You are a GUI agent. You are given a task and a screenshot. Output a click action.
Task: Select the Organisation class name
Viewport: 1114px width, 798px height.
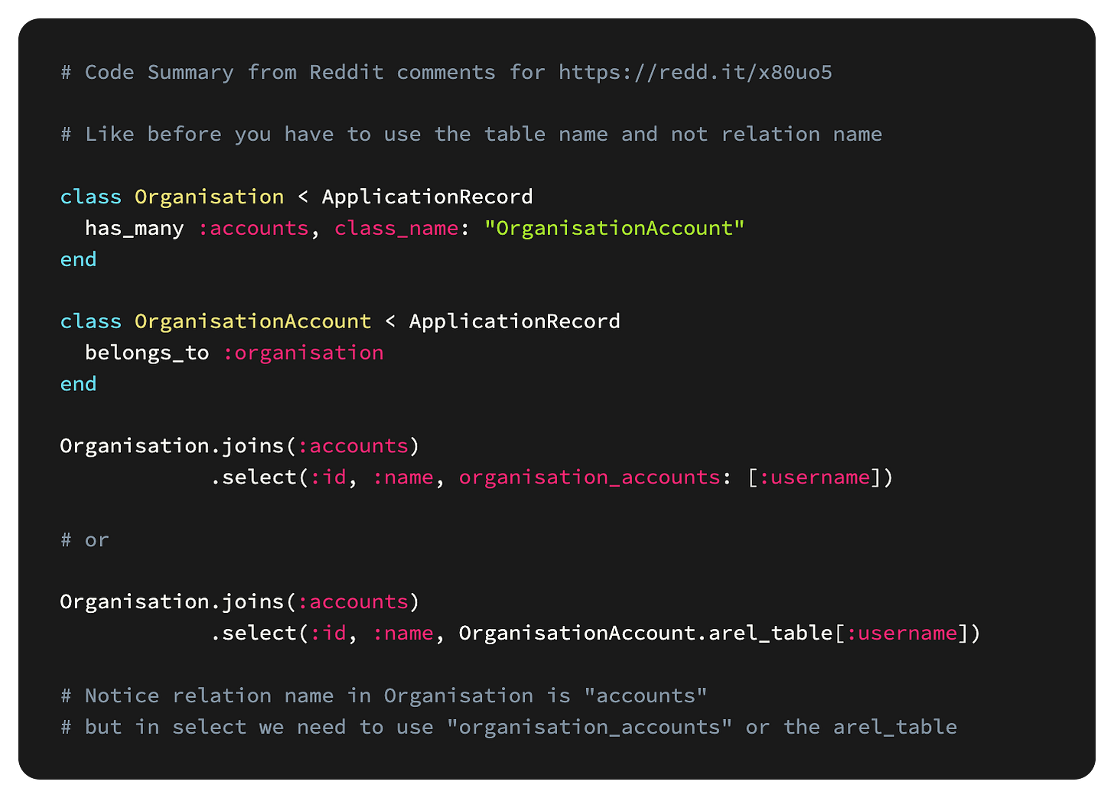[x=208, y=196]
